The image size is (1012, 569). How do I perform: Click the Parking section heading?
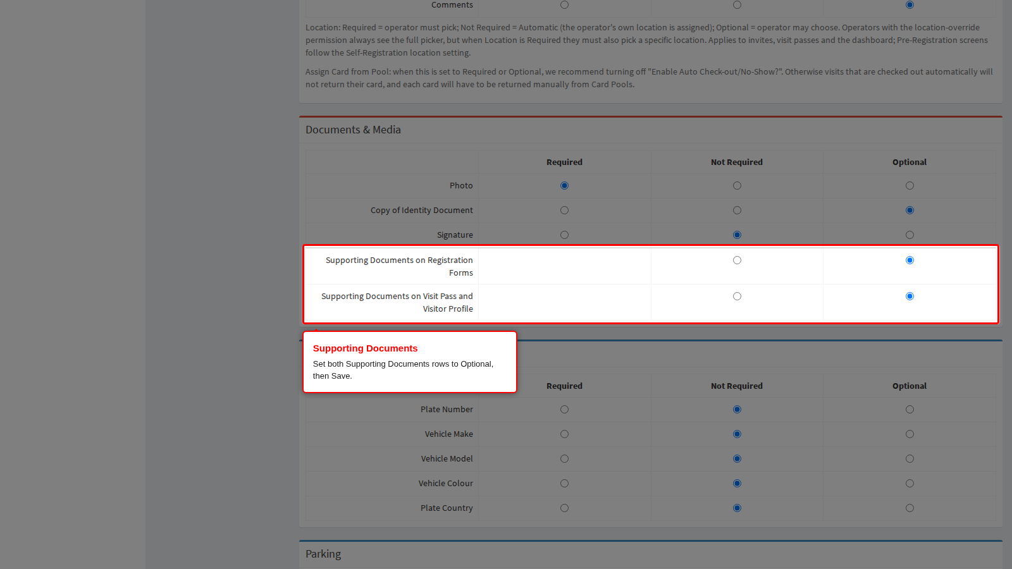click(x=323, y=554)
